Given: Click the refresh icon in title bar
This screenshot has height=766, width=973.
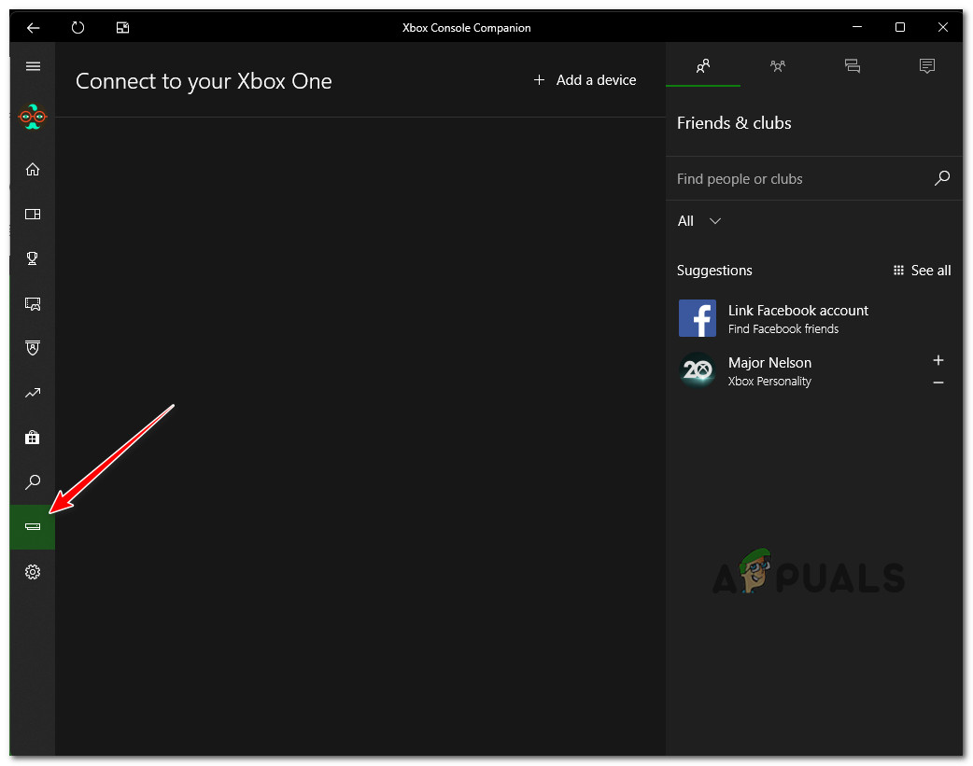Looking at the screenshot, I should coord(78,27).
